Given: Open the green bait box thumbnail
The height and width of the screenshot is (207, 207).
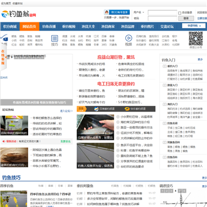Looking at the screenshot, I should pyautogui.click(x=14, y=125).
